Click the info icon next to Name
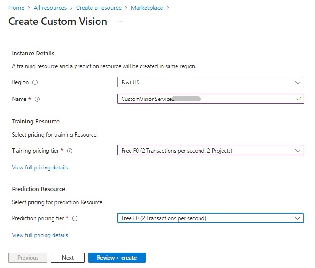Image resolution: width=315 pixels, height=268 pixels. point(38,99)
